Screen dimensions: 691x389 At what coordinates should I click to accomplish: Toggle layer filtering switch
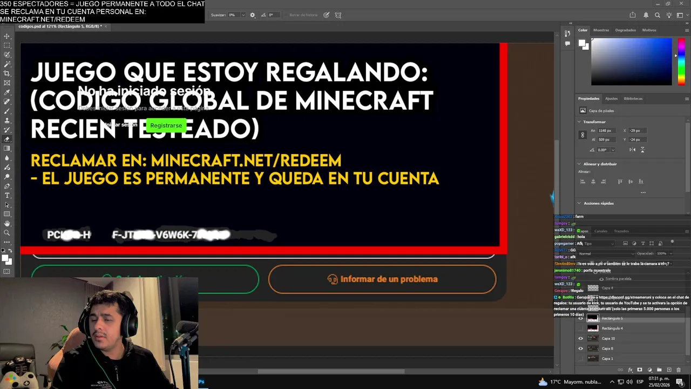pos(672,242)
